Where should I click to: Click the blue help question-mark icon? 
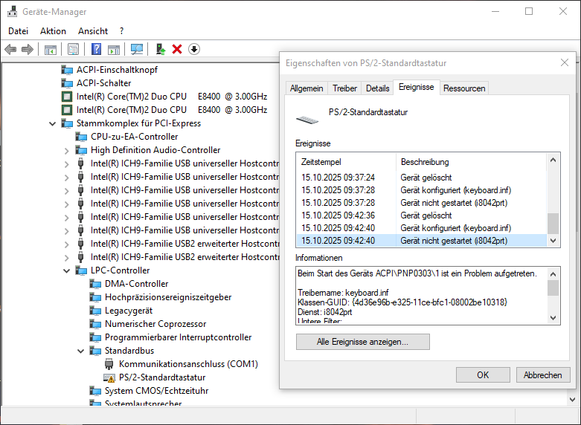tap(96, 49)
